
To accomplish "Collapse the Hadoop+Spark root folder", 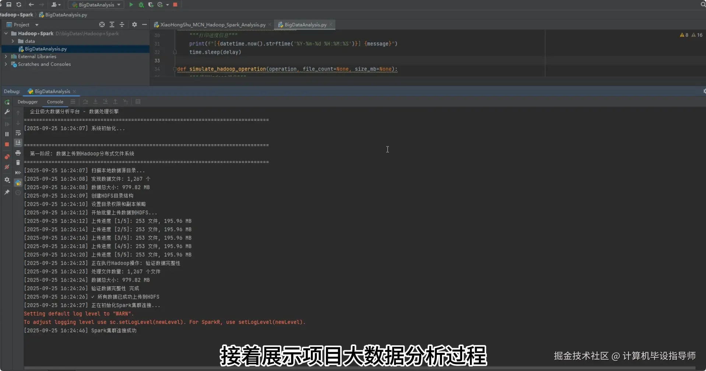I will [6, 33].
